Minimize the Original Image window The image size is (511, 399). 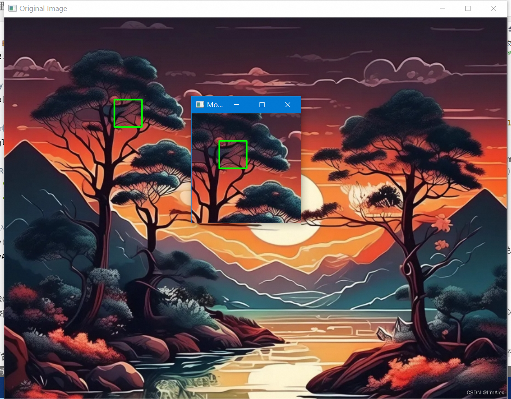[442, 8]
